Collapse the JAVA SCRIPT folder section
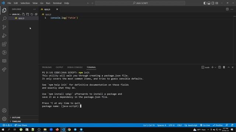Viewport: 236px width, 132px height. pyautogui.click(x=16, y=14)
